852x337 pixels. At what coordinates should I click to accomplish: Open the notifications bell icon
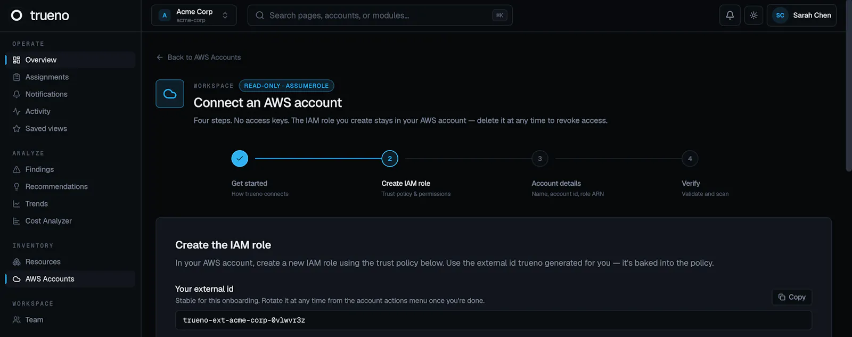coord(730,15)
